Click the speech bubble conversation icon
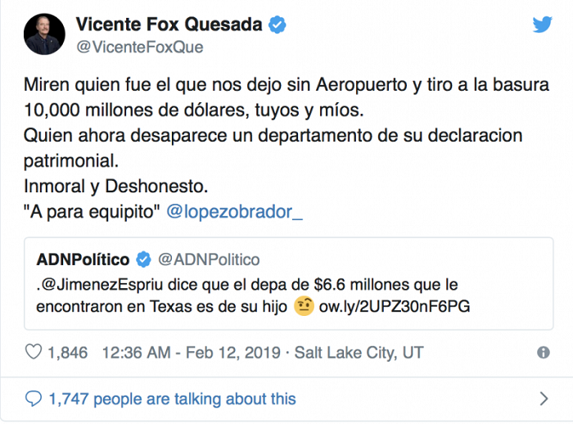 point(34,399)
